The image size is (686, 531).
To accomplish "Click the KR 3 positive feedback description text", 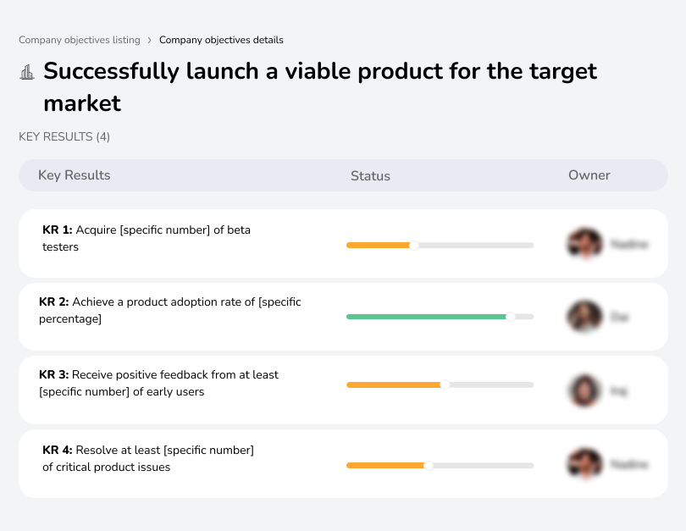I will pos(158,383).
